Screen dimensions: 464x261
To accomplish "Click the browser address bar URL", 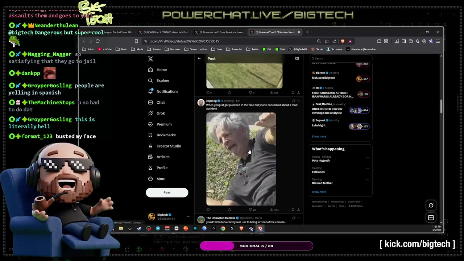I will (x=185, y=41).
